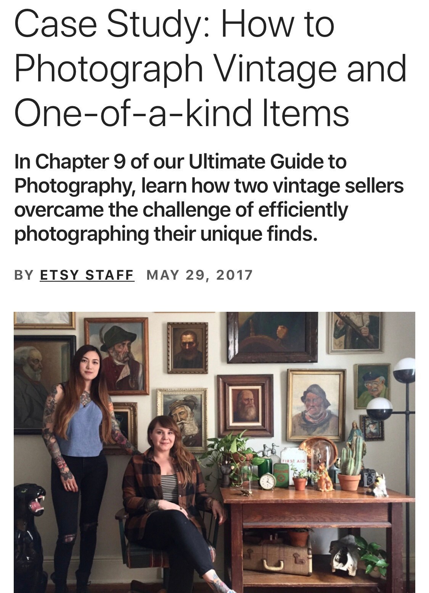
Task: Click the vintage suitcase under the table
Action: tap(278, 558)
